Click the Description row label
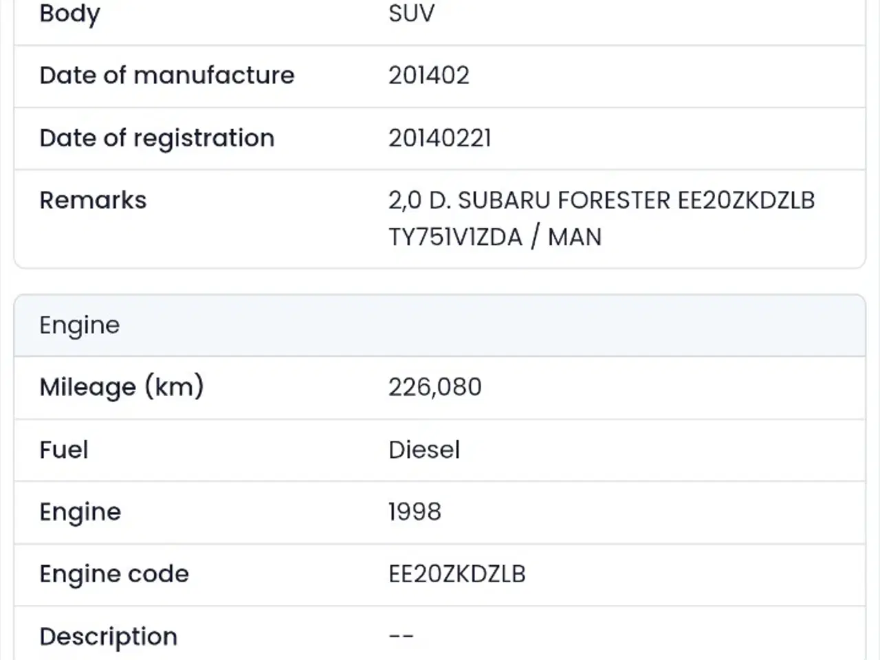This screenshot has height=660, width=880. click(108, 637)
